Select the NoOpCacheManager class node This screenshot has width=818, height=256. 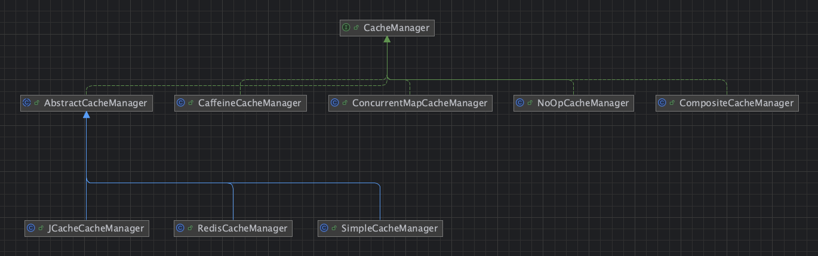click(x=573, y=103)
